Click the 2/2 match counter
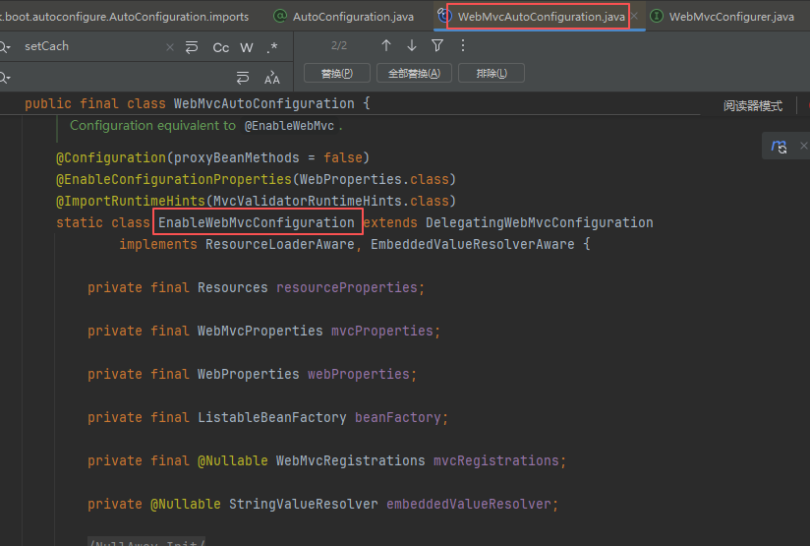This screenshot has width=810, height=546. click(x=339, y=45)
